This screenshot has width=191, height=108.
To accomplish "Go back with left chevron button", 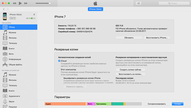I will [4, 9].
